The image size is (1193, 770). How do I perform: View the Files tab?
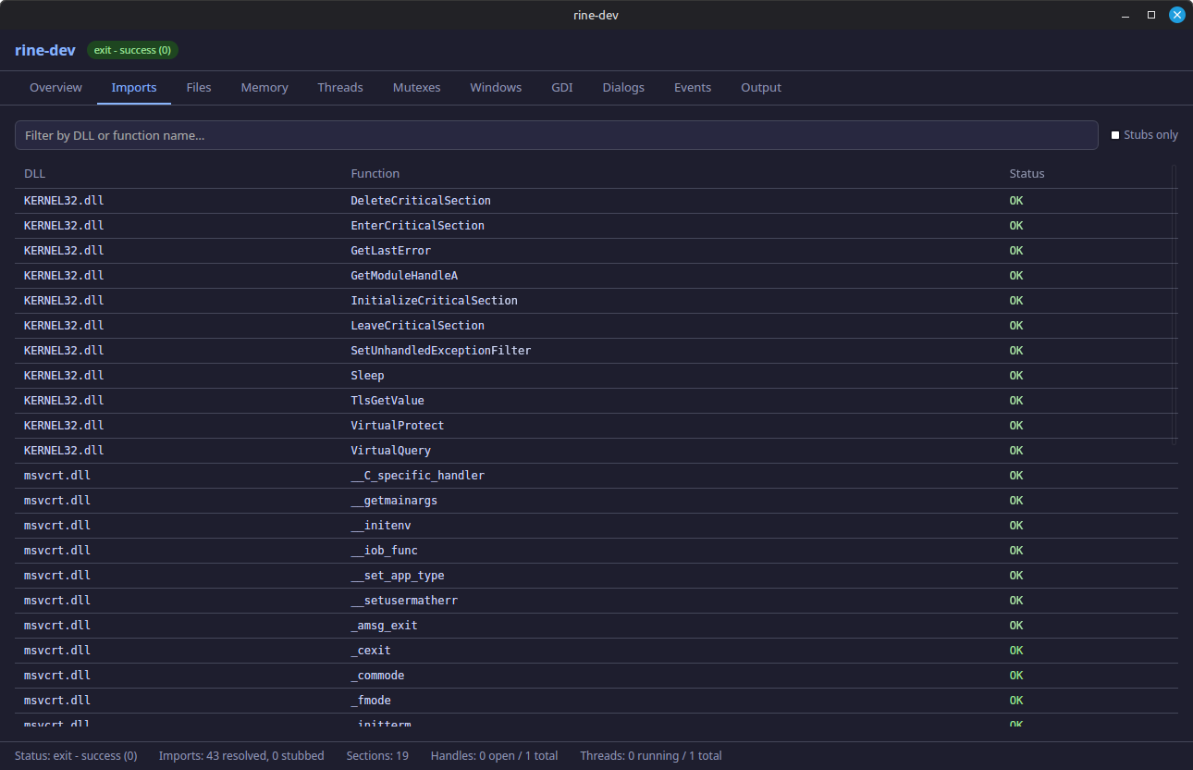[199, 87]
